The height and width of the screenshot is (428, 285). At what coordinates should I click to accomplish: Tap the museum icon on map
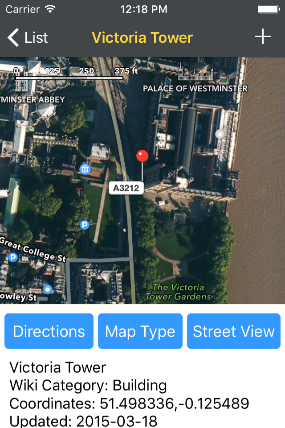(x=85, y=169)
